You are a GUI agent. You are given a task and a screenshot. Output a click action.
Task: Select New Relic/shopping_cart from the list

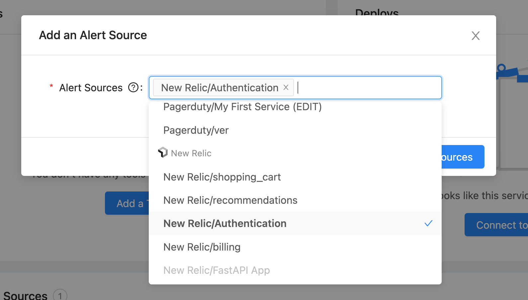click(222, 177)
